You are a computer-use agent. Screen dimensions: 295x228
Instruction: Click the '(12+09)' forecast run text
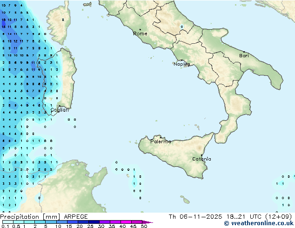coord(278,217)
